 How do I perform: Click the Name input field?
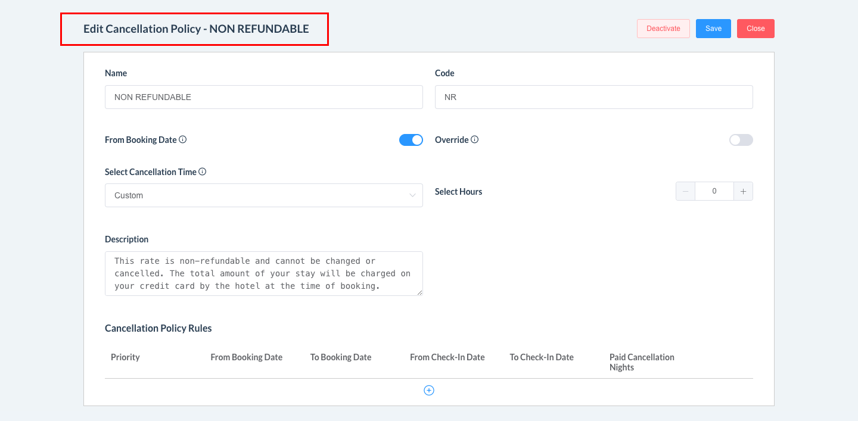[263, 97]
